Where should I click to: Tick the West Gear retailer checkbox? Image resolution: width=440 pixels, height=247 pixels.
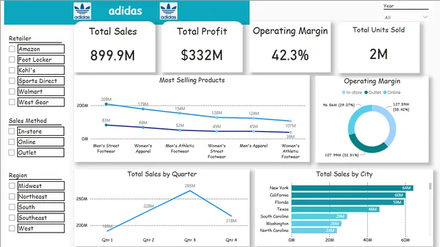tap(12, 102)
